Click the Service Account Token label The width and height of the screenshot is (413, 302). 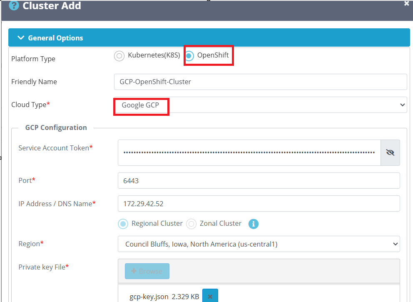tap(55, 148)
